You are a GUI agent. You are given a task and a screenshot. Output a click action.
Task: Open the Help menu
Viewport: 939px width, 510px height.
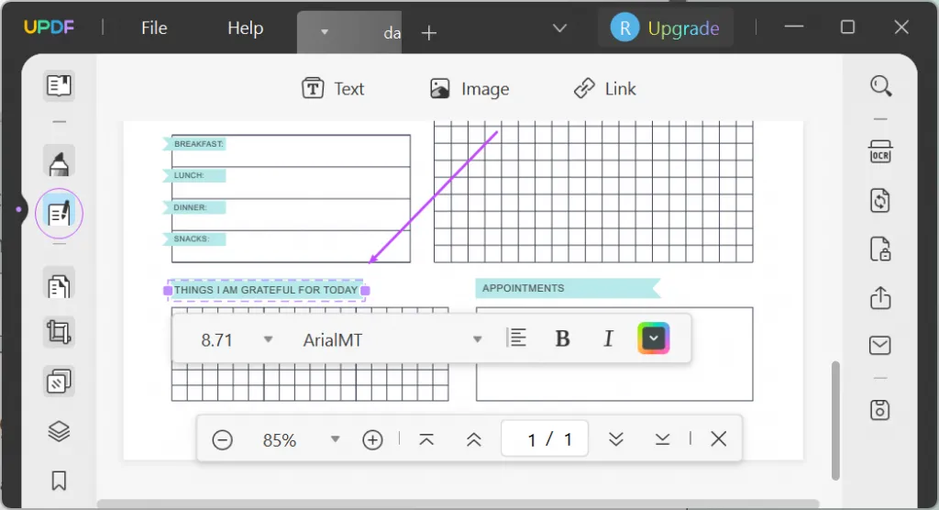245,28
